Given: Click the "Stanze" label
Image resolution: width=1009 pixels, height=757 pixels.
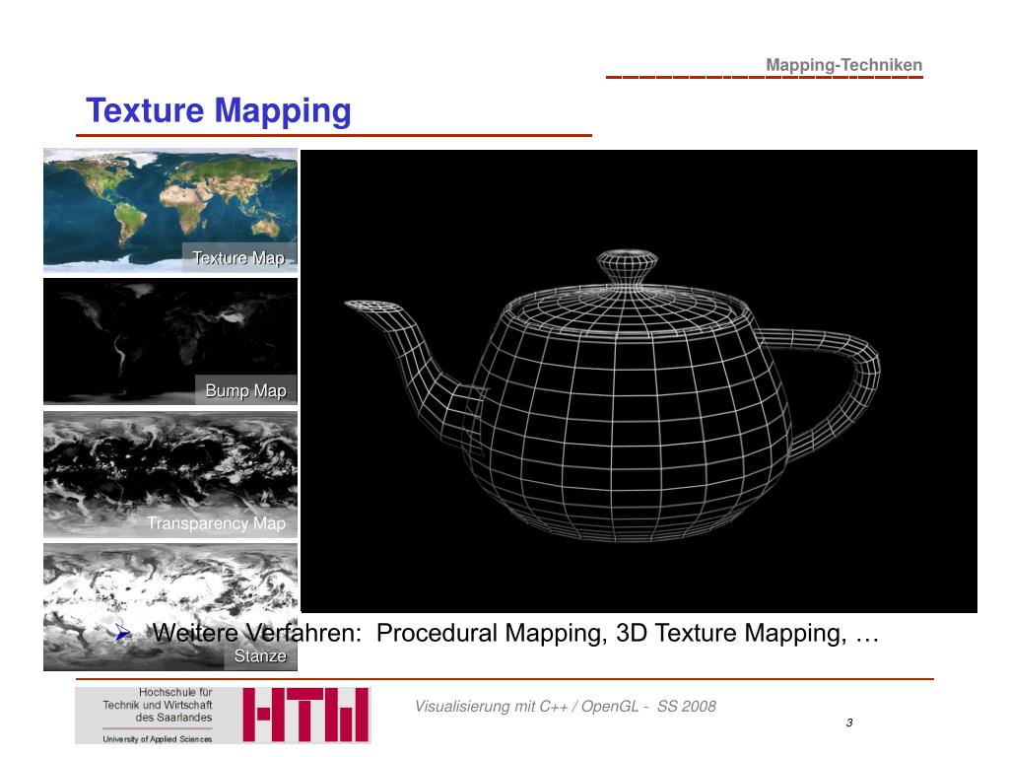Looking at the screenshot, I should [x=260, y=656].
